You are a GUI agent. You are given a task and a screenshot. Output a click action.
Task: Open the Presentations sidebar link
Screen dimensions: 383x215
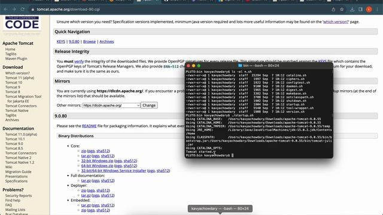(16, 176)
